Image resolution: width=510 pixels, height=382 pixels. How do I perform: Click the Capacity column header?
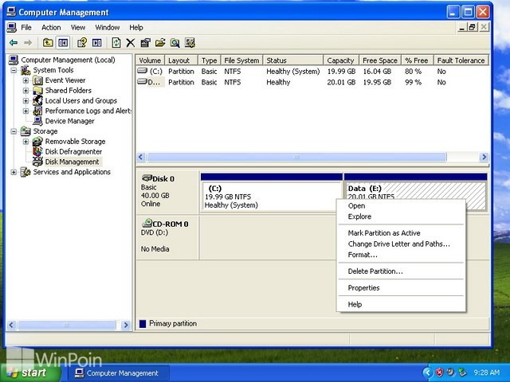pyautogui.click(x=341, y=60)
